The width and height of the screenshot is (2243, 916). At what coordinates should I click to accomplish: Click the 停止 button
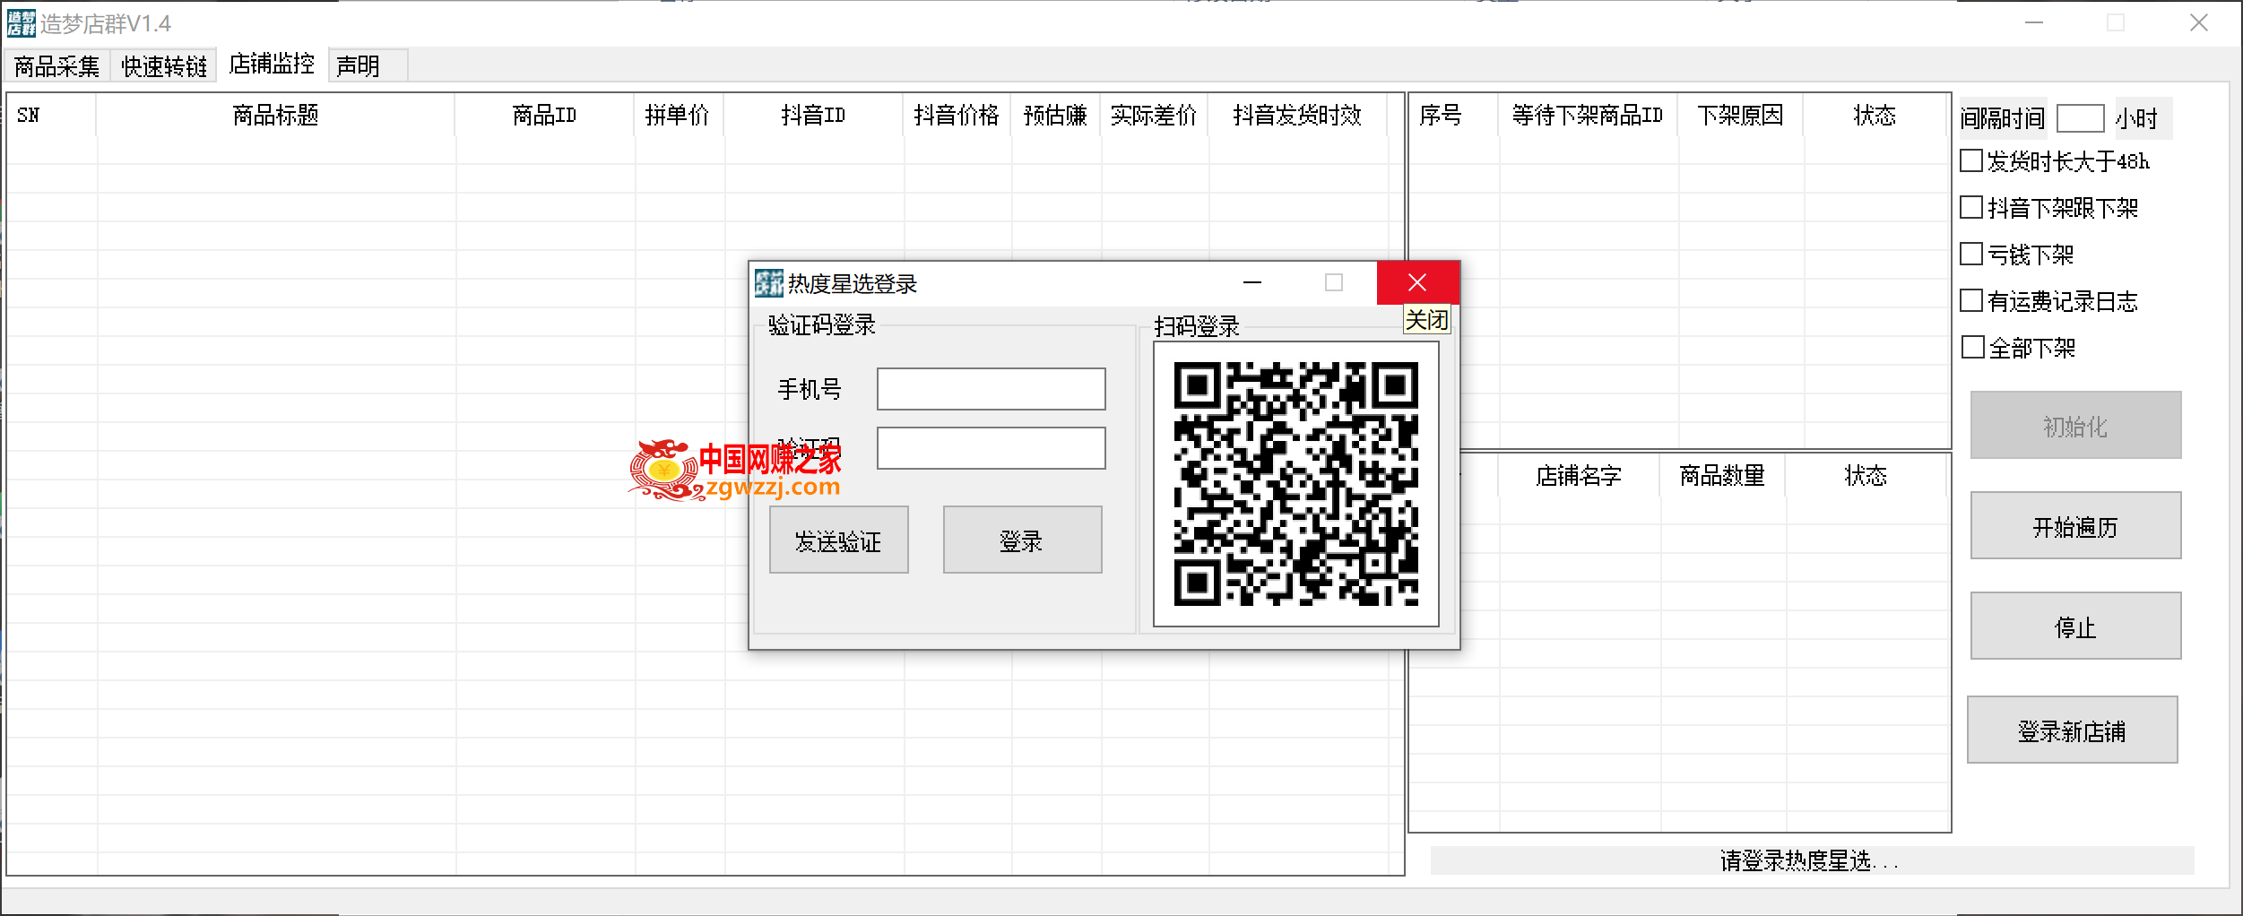tap(2075, 627)
